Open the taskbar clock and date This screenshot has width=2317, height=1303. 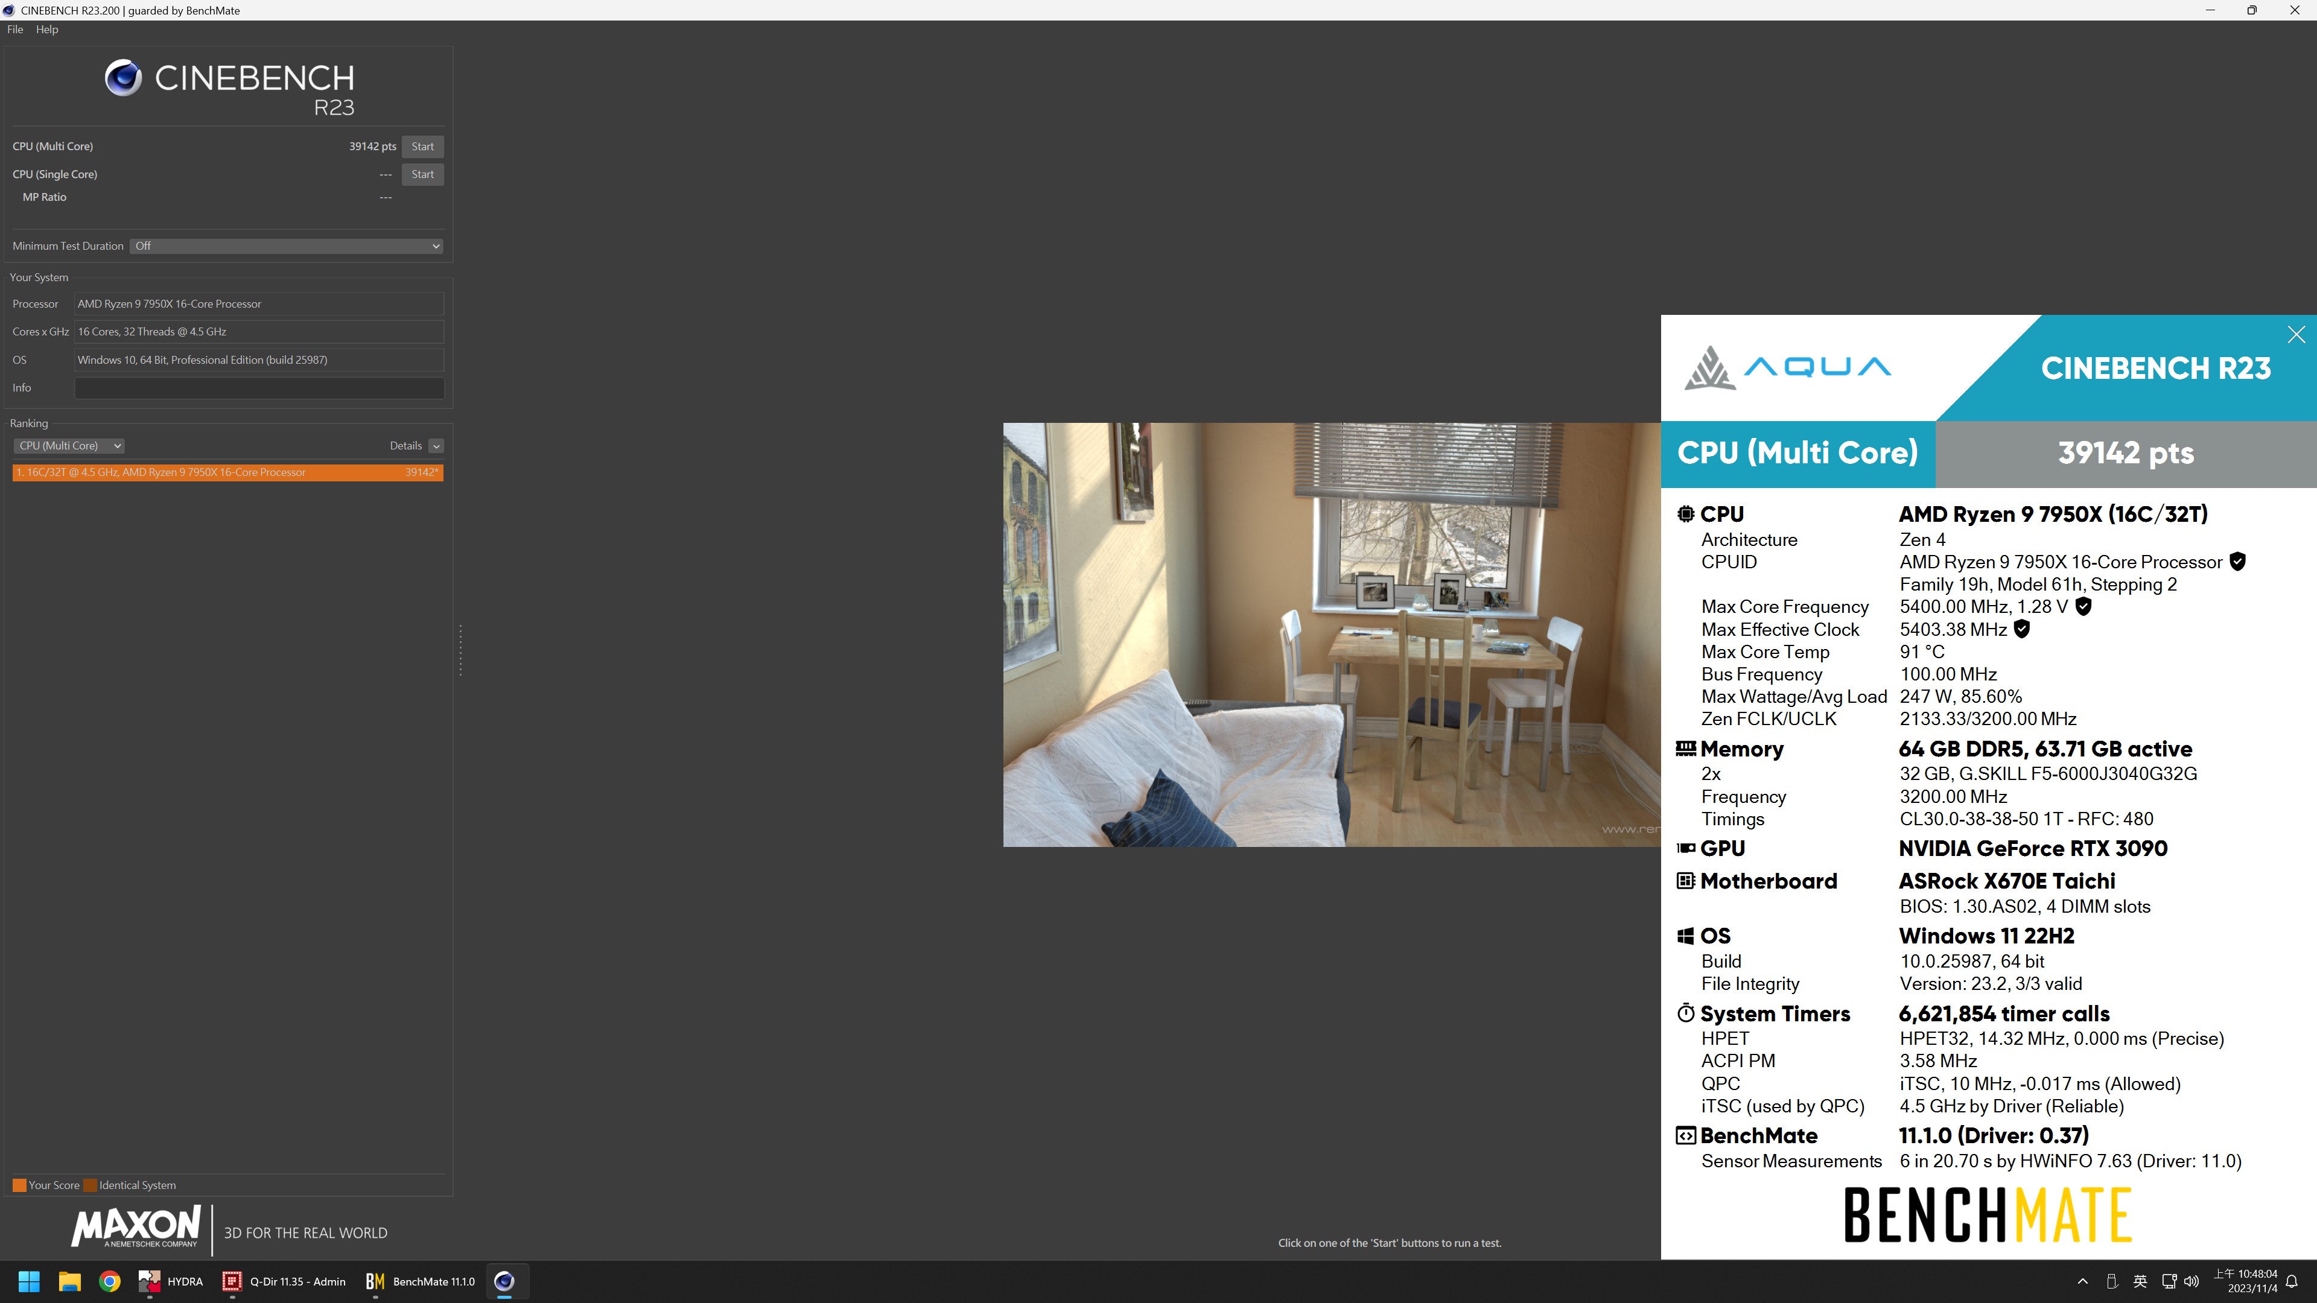pyautogui.click(x=2245, y=1281)
